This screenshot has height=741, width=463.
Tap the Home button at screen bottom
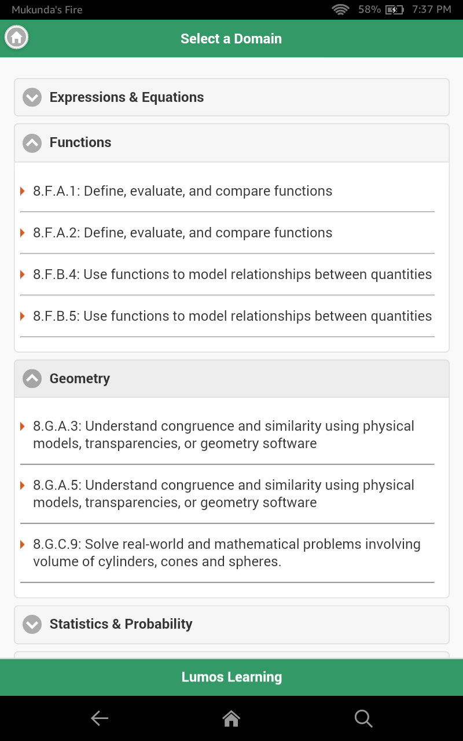click(x=231, y=718)
